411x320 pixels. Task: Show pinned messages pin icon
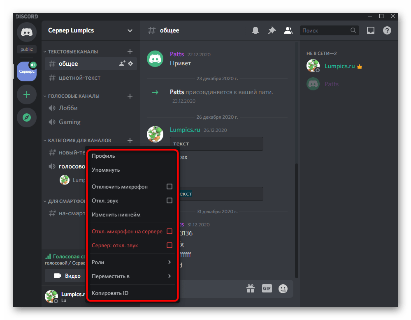(272, 30)
